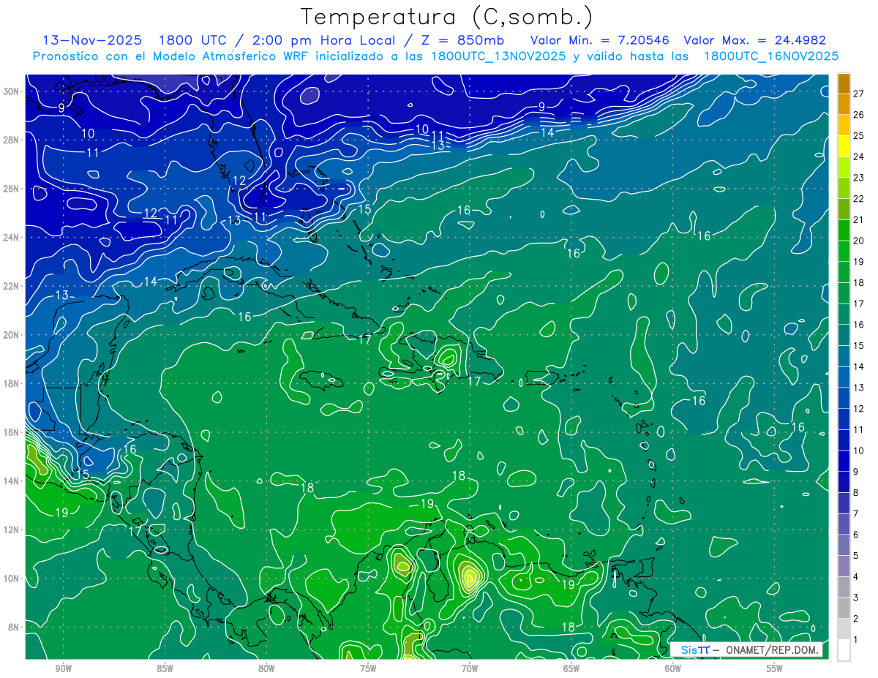This screenshot has width=878, height=678.
Task: Click the 'Temperatura (C,somb.)' chart title
Action: (x=448, y=16)
